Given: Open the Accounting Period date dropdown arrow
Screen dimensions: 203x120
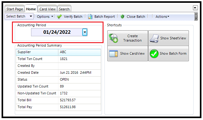Looking at the screenshot, I should 85,32.
